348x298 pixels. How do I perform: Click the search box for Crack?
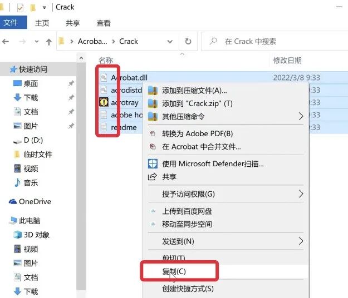(x=275, y=41)
